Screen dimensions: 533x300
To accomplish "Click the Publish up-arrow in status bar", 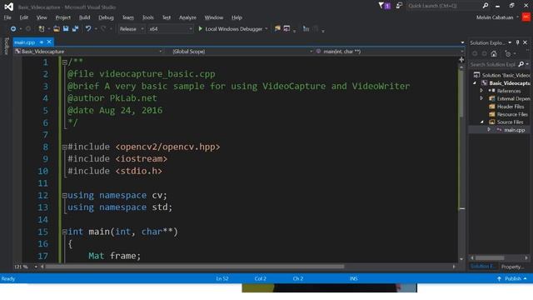I will pyautogui.click(x=499, y=278).
